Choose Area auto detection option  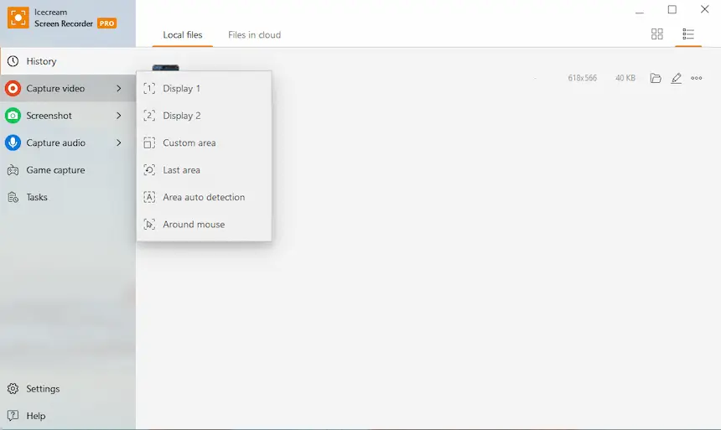(205, 197)
